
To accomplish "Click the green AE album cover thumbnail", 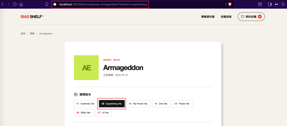I will tap(86, 68).
